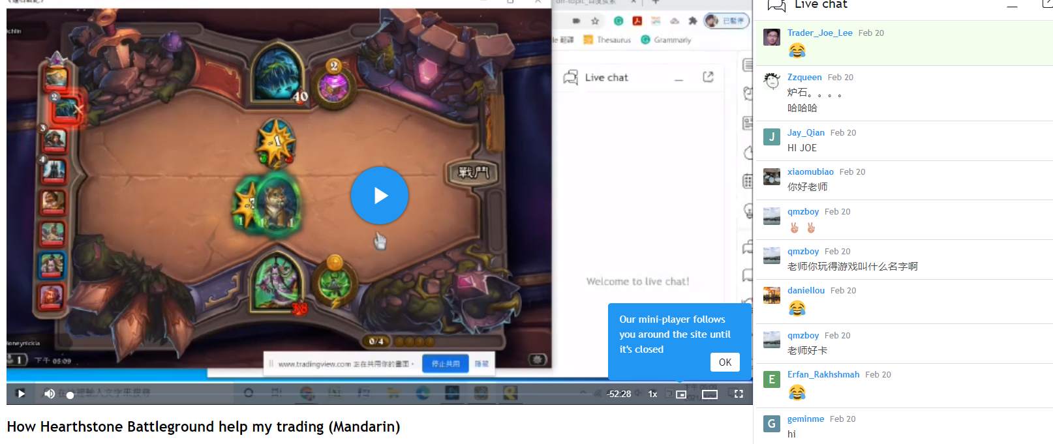Click the 哈哈哈 message from Zzqueen

point(802,108)
